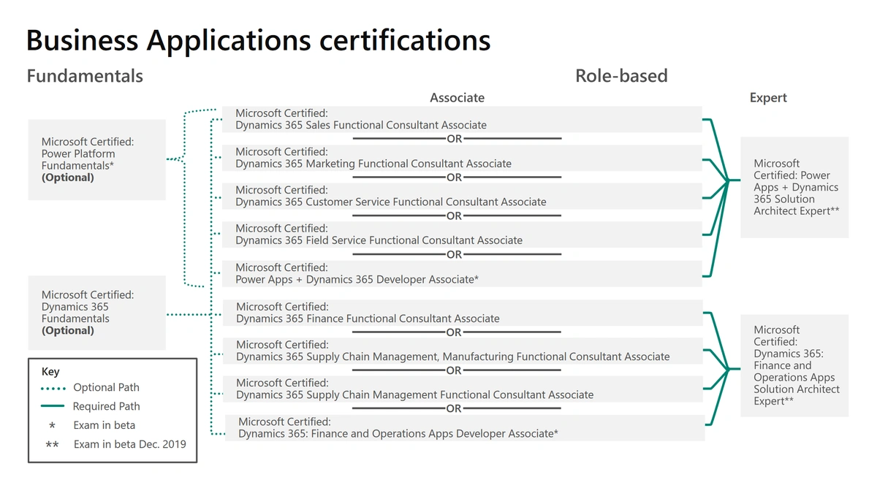Click the OR label below Sales Functional Consultant
The image size is (877, 488).
coord(455,139)
